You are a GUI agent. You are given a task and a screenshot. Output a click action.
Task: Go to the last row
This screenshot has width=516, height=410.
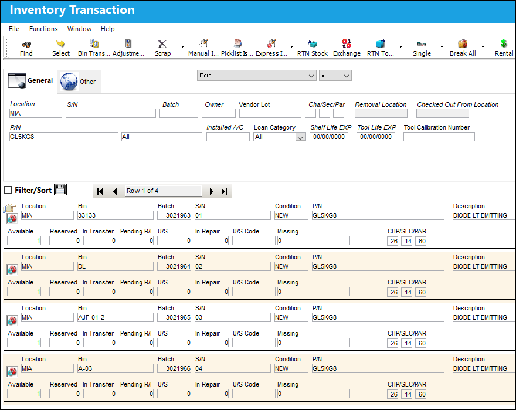(x=225, y=191)
